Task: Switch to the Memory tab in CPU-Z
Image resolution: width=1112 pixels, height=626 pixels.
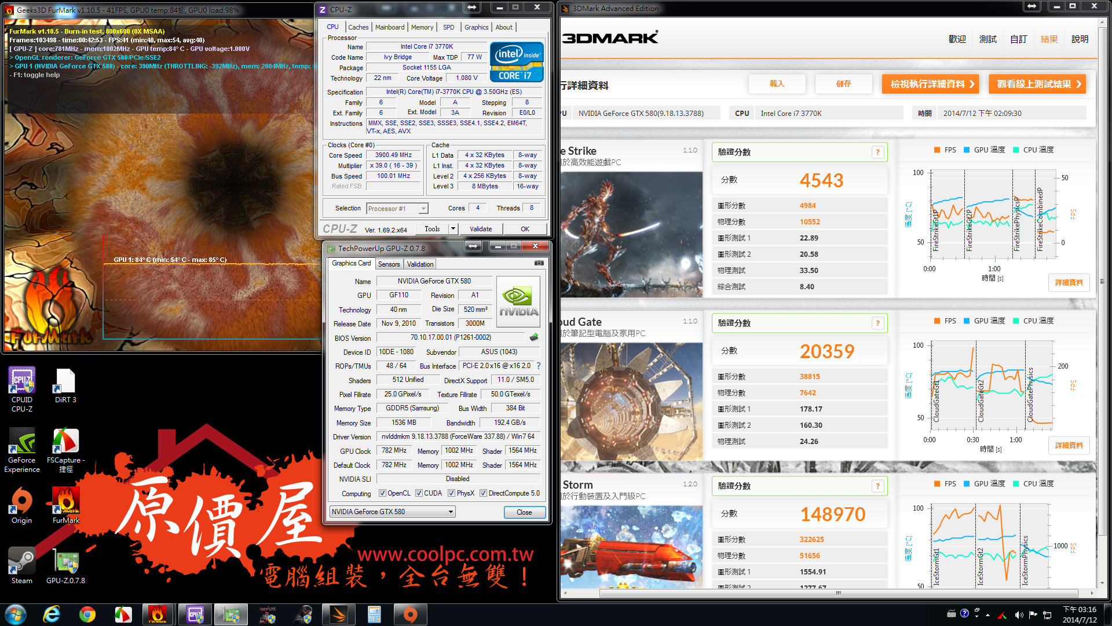Action: click(x=422, y=27)
